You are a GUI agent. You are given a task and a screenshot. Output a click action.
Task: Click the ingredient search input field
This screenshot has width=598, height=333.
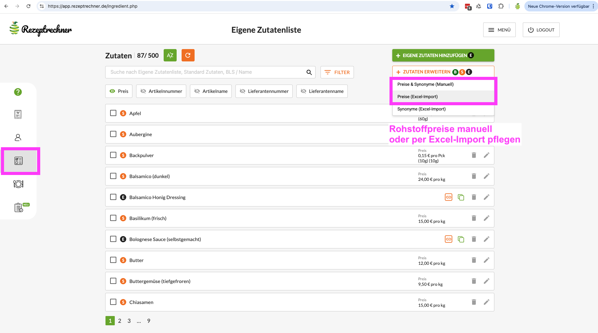click(x=206, y=72)
